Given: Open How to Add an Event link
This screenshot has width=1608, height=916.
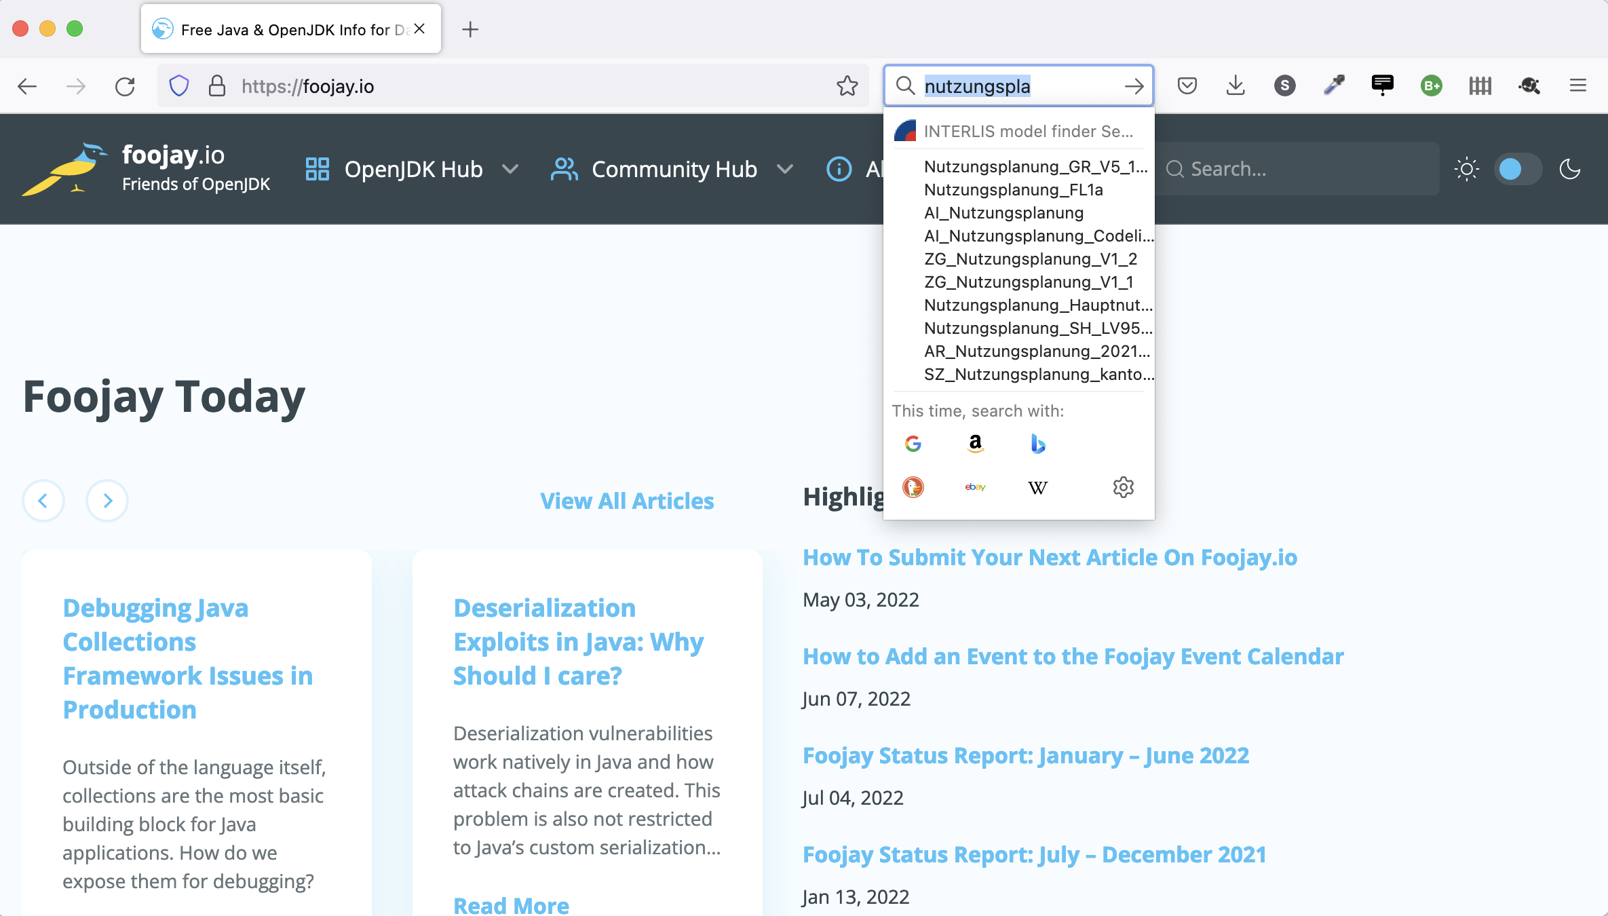Looking at the screenshot, I should 1073,657.
